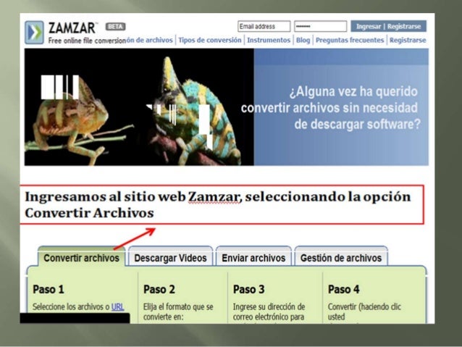This screenshot has width=462, height=347.
Task: Open the Tipos de conversión link
Action: 210,40
